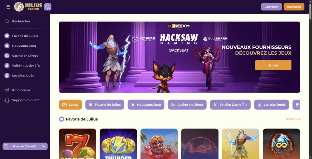This screenshot has height=159, width=312.
Task: Open the VoltEnt Lucky 7's V icon in sidebar
Action: pyautogui.click(x=7, y=66)
